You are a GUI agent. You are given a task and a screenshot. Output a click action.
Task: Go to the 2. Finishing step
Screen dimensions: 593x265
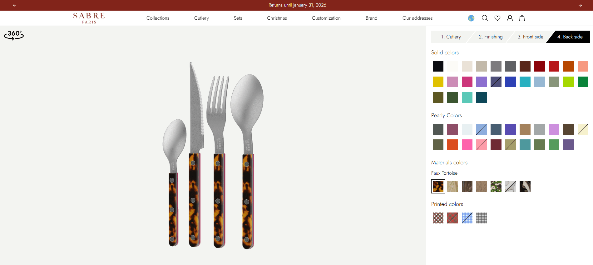point(491,37)
